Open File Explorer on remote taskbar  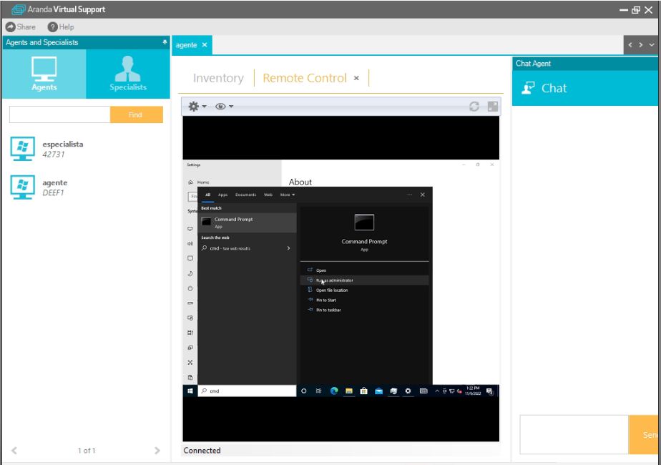pos(349,391)
